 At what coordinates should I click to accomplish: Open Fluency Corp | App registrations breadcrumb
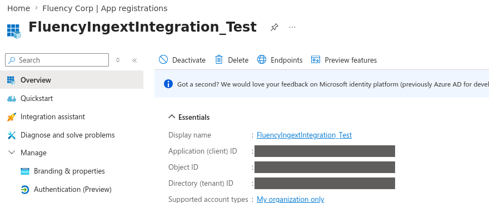pyautogui.click(x=105, y=8)
